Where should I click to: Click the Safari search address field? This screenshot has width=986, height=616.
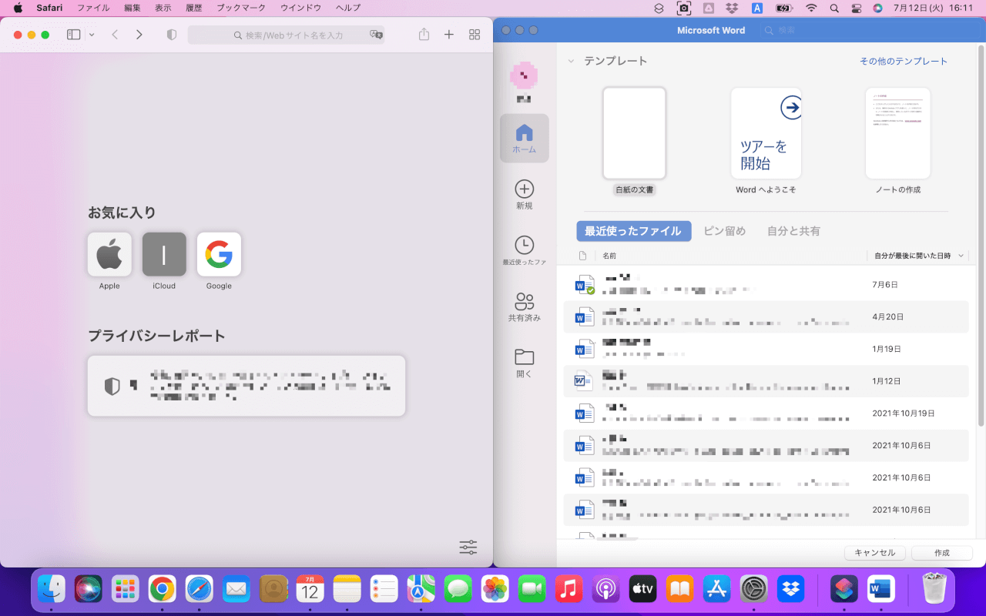[x=286, y=35]
